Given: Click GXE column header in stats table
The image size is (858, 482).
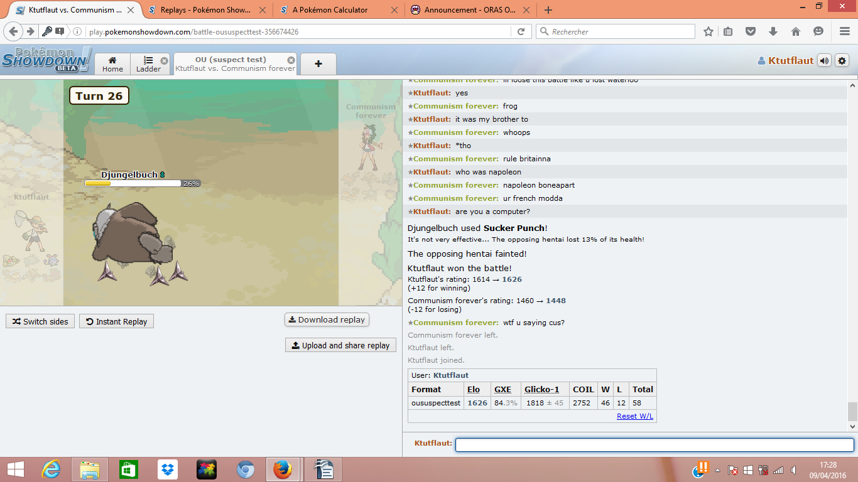Looking at the screenshot, I should (x=502, y=389).
